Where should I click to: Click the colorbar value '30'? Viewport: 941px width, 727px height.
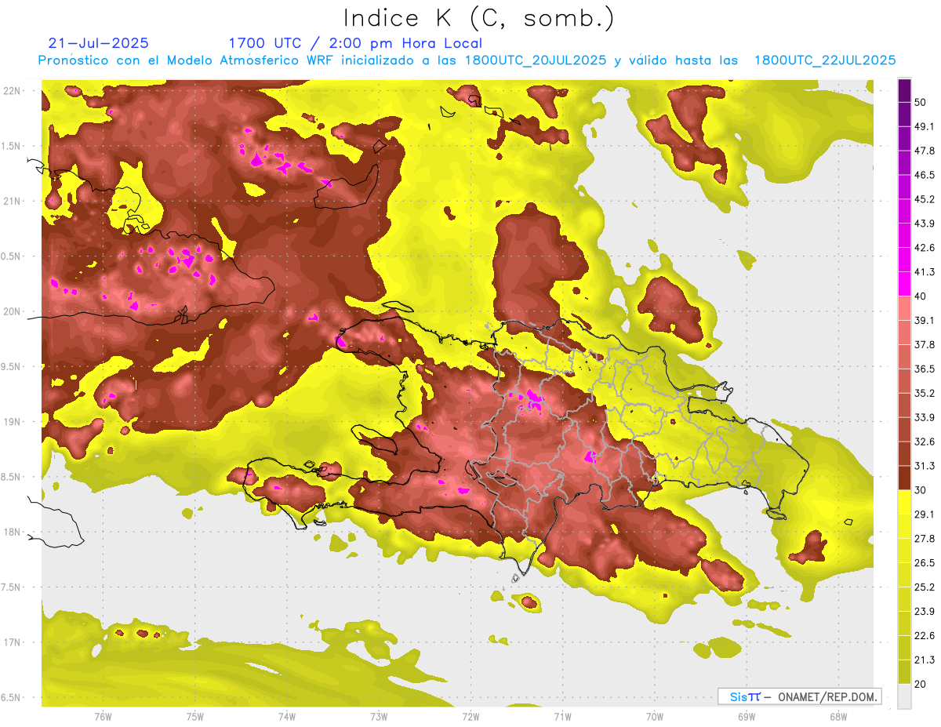[921, 490]
